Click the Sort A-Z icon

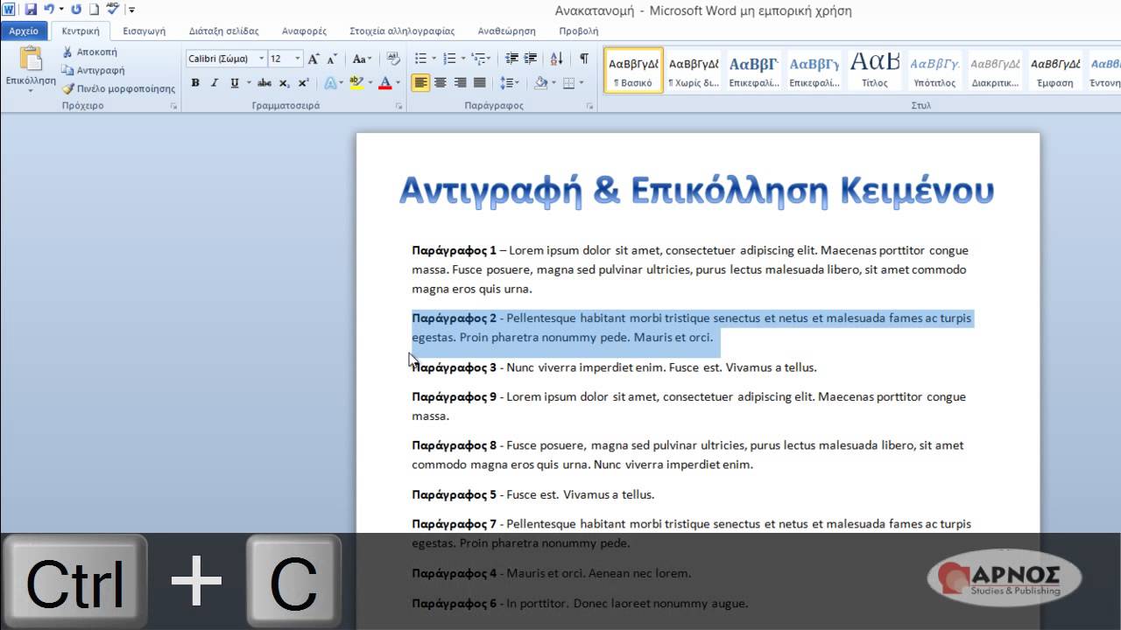pyautogui.click(x=557, y=59)
